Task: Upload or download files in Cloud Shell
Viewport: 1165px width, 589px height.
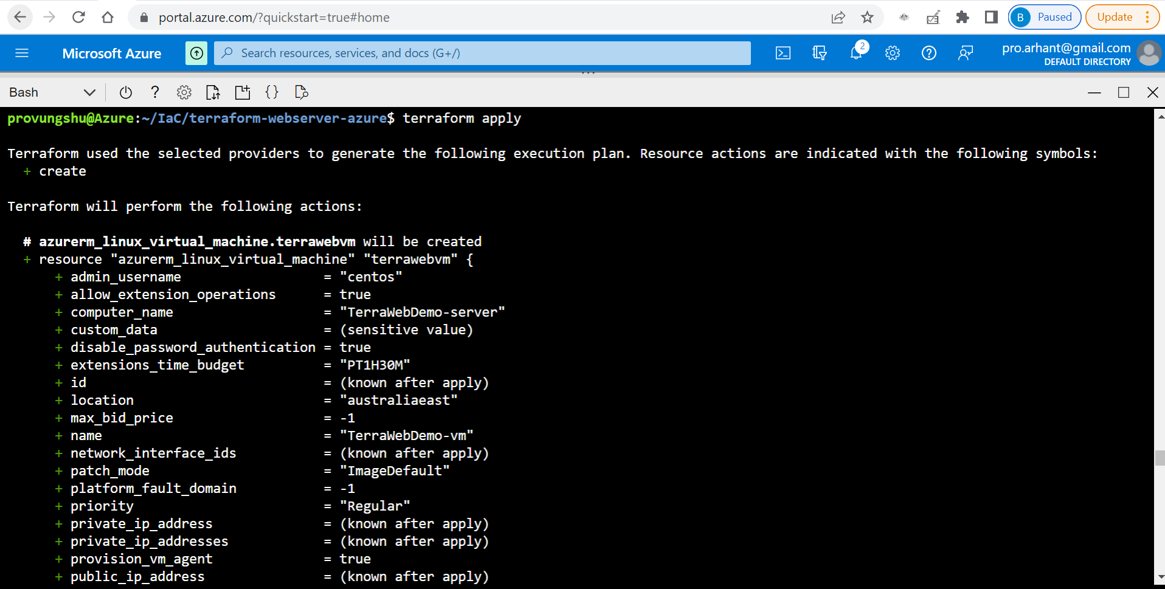Action: click(x=213, y=92)
